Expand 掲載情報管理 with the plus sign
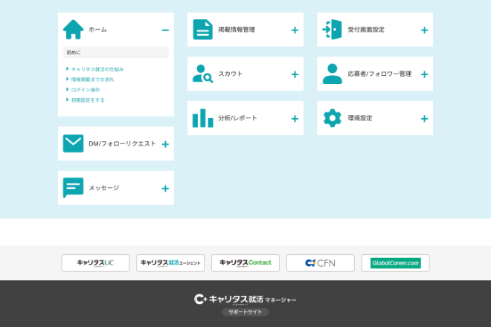This screenshot has width=491, height=327. coord(295,30)
